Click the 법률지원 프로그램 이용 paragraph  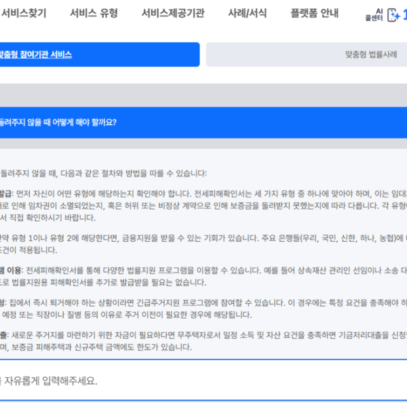coord(203,276)
